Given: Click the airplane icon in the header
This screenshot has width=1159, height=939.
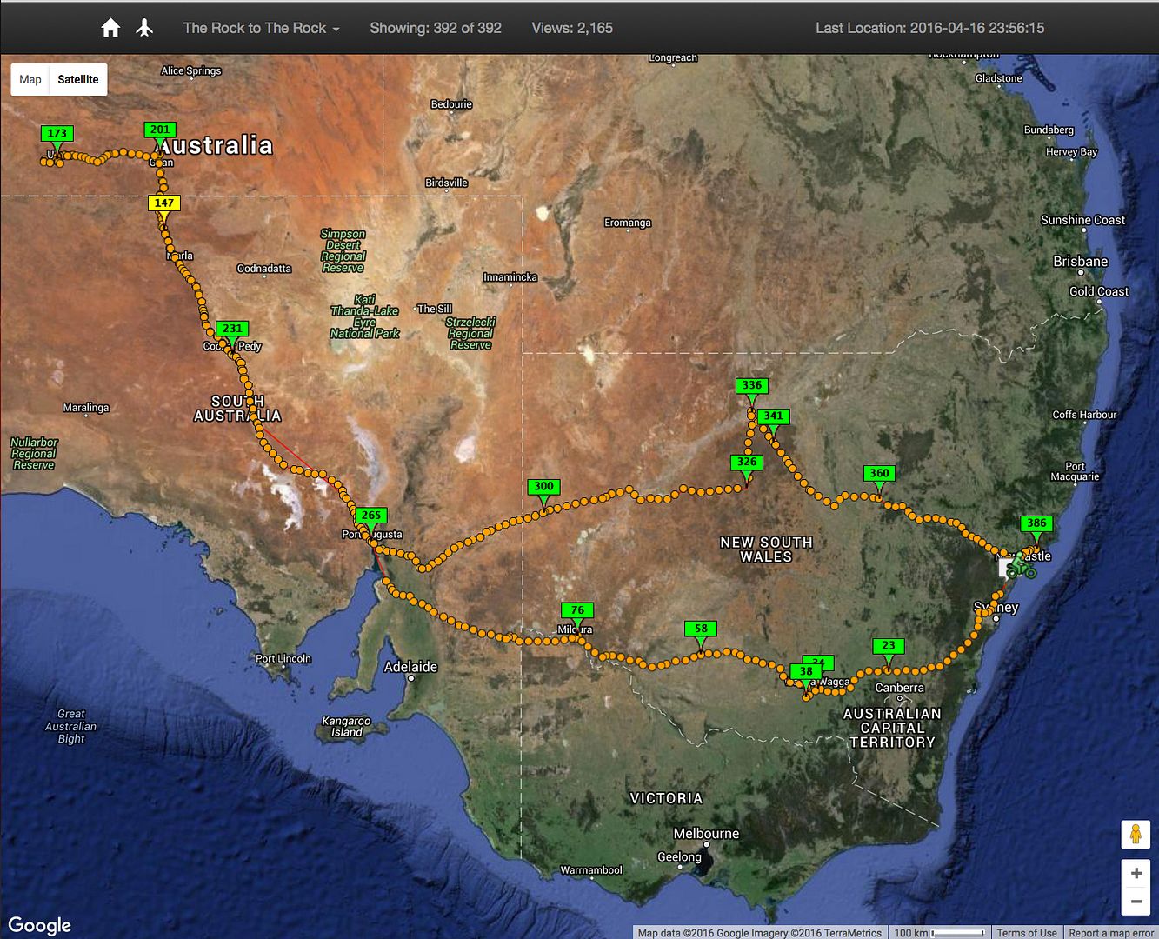Looking at the screenshot, I should [x=144, y=28].
